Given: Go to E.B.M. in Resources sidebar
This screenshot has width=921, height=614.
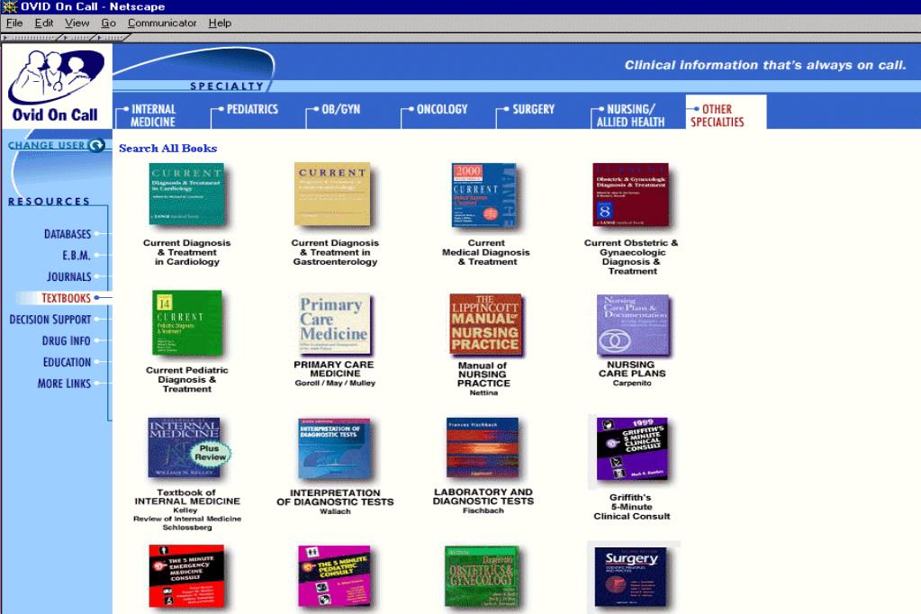Looking at the screenshot, I should tap(77, 256).
